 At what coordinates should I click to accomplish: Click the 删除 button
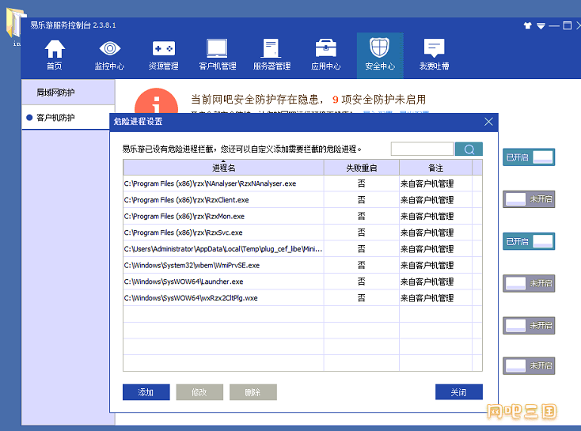click(253, 392)
